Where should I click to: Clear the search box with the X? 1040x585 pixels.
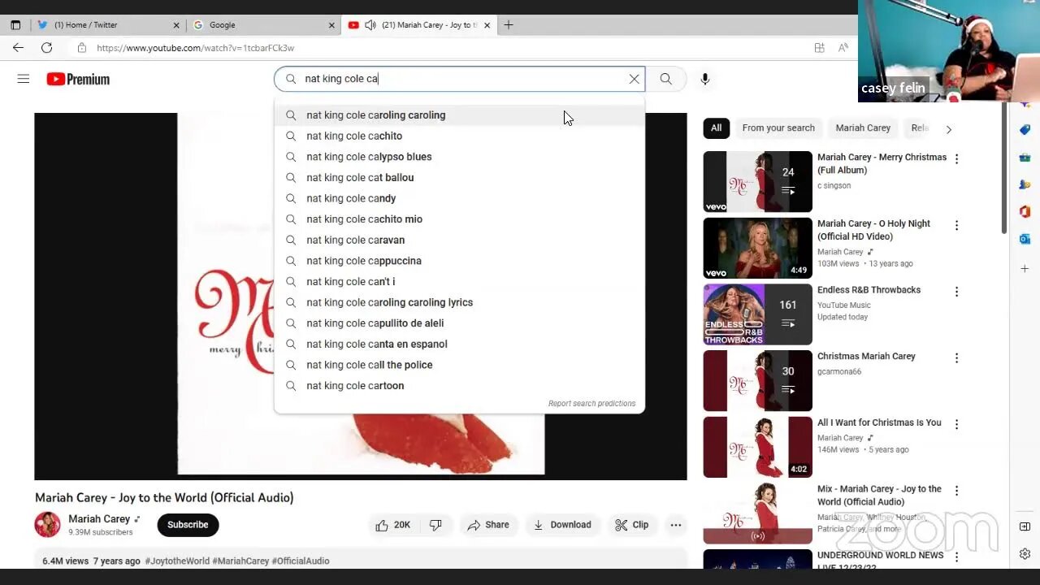click(634, 79)
